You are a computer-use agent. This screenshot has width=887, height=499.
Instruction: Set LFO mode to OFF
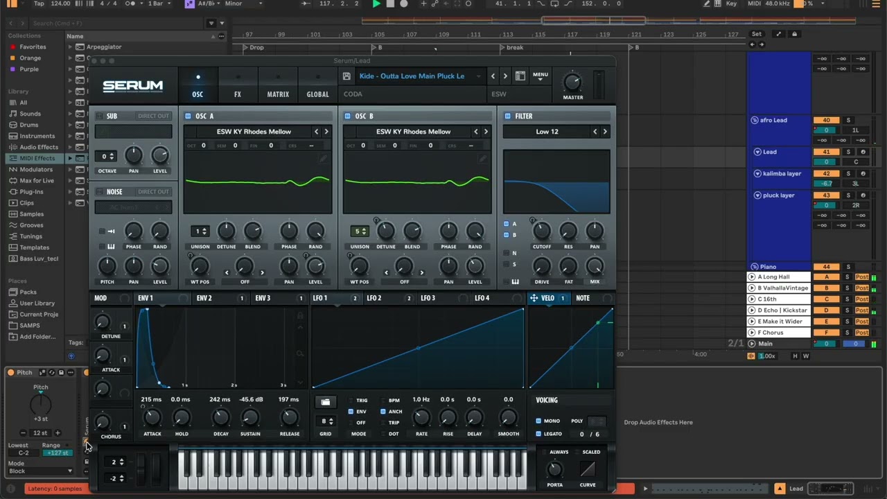[x=351, y=423]
